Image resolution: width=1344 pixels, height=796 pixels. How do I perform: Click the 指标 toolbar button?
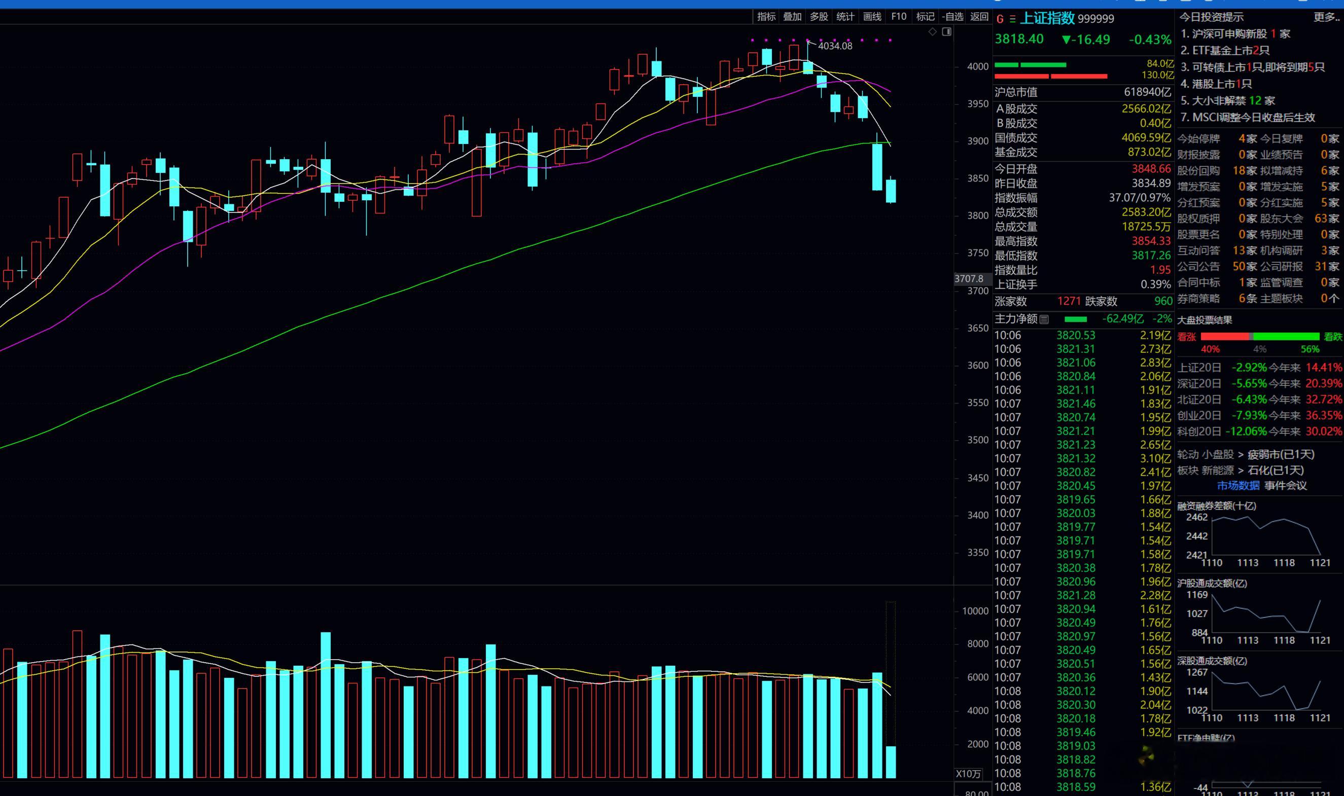coord(766,17)
